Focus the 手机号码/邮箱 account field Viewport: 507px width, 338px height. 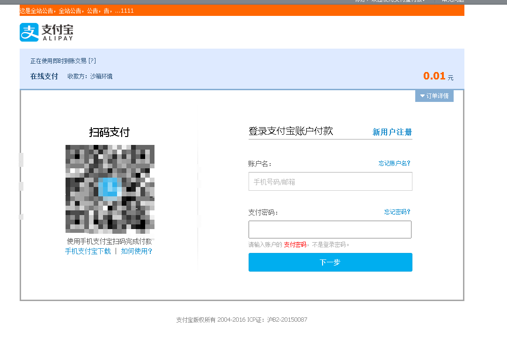[x=330, y=181]
